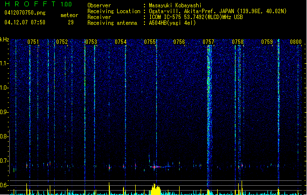Click the kHz axis unit label
This screenshot has height=195, width=307.
pos(4,39)
